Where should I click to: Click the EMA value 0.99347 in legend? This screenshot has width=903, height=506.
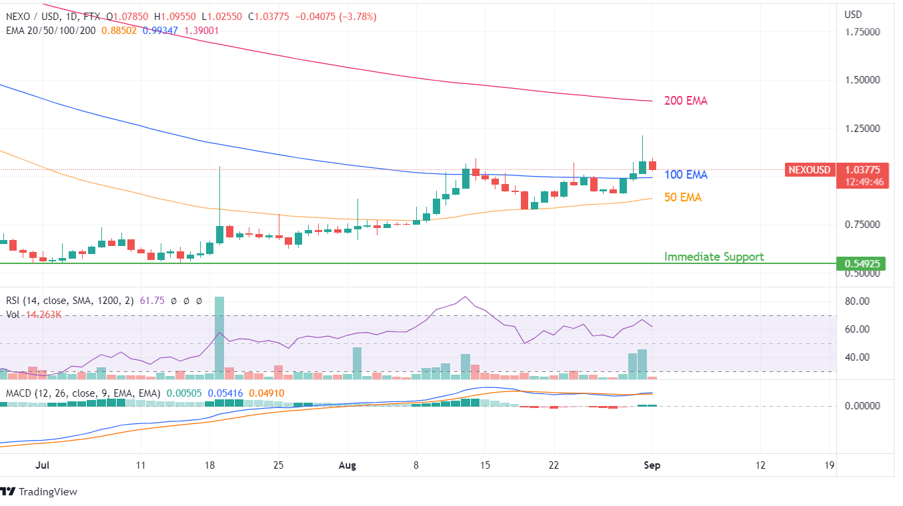[x=161, y=30]
